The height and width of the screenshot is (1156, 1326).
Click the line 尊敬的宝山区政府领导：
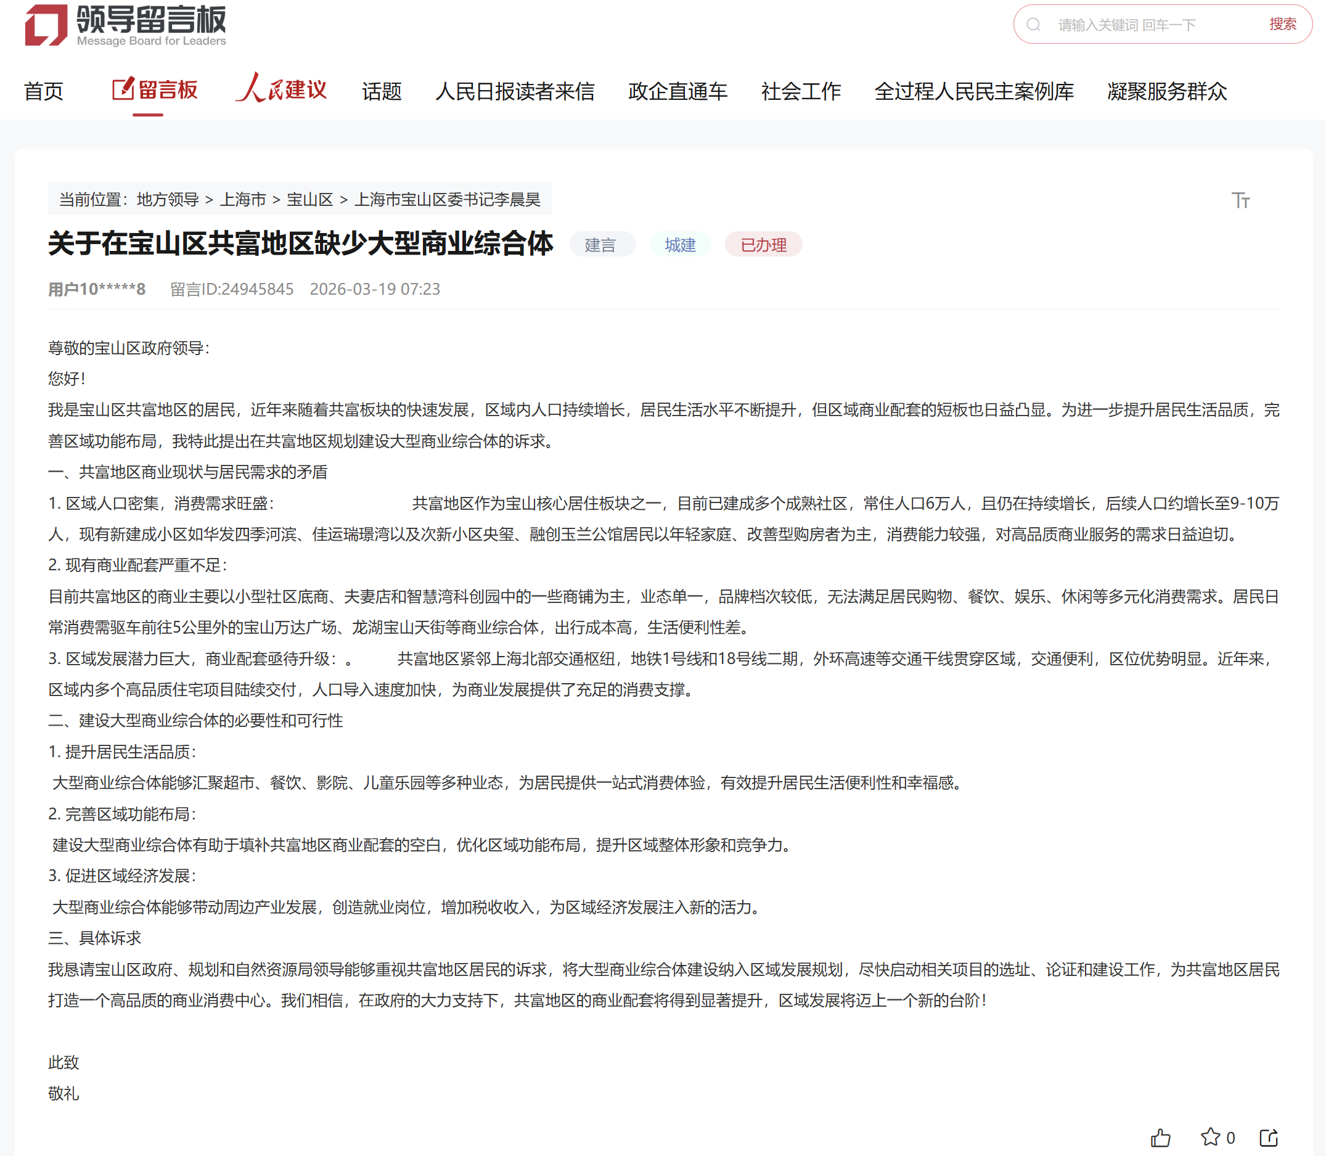click(x=129, y=348)
